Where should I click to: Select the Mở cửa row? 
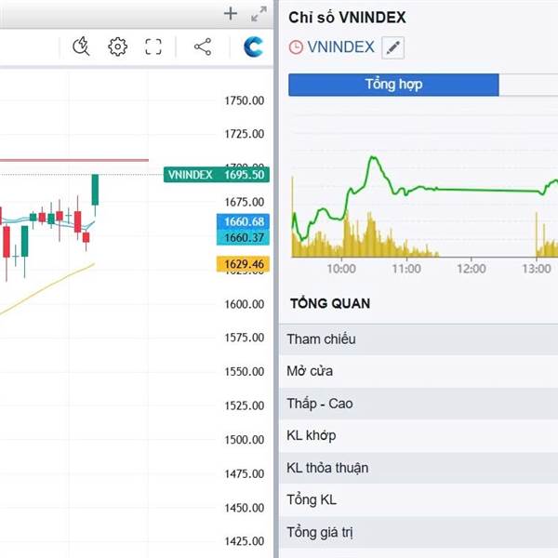coord(418,371)
